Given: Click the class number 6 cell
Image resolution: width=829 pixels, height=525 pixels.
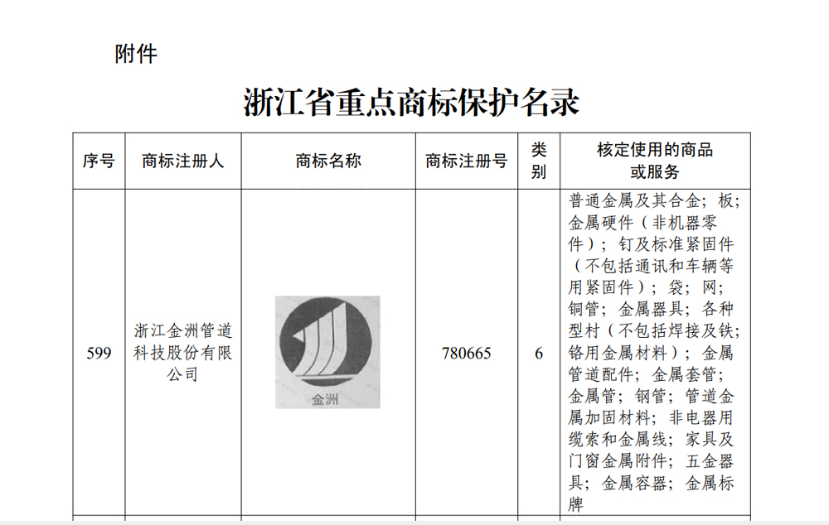Looking at the screenshot, I should [539, 354].
